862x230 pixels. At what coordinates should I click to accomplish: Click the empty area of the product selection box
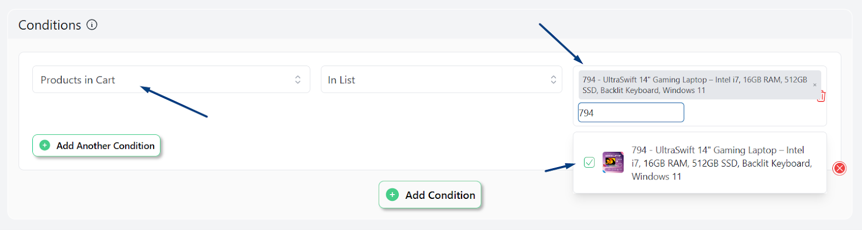coord(754,113)
